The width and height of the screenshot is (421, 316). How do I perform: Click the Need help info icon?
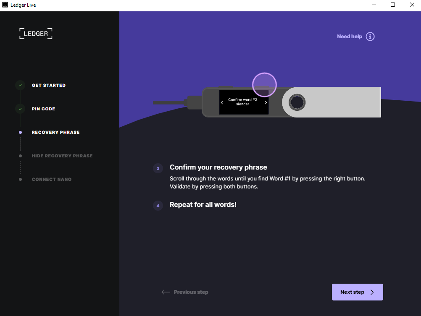370,37
